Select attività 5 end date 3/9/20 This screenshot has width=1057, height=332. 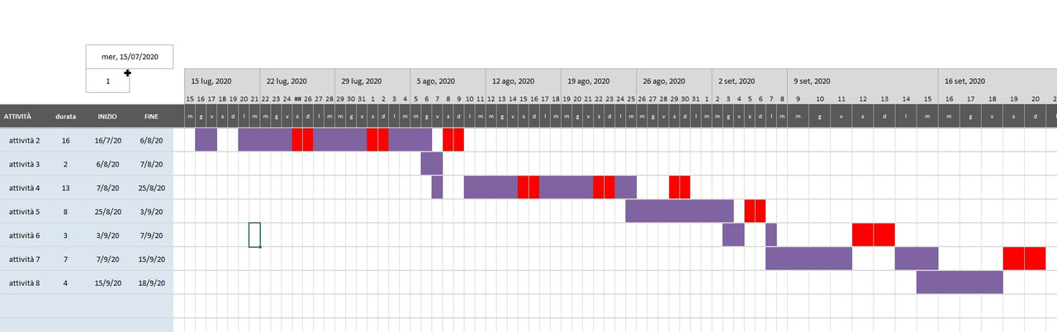click(x=151, y=212)
